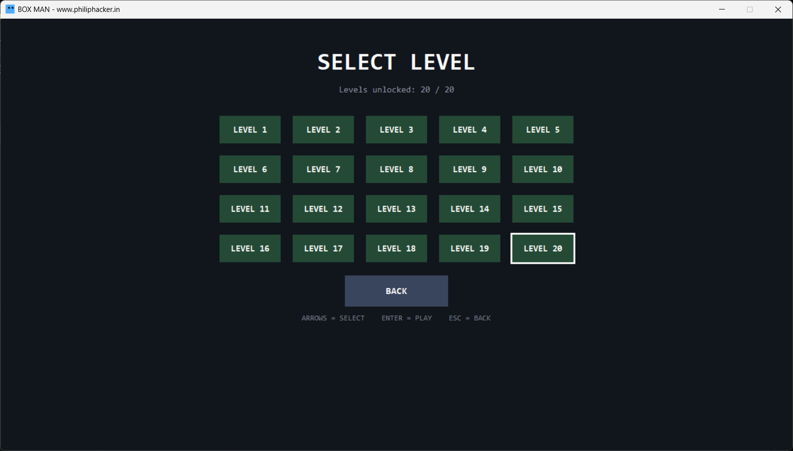The image size is (793, 451).
Task: Click the Level 7 button
Action: click(323, 169)
